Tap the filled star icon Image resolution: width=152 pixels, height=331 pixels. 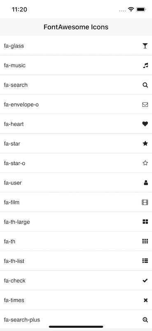[x=145, y=144]
